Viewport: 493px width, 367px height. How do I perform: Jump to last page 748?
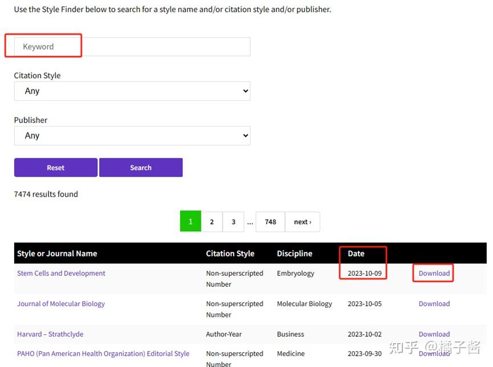pyautogui.click(x=270, y=222)
